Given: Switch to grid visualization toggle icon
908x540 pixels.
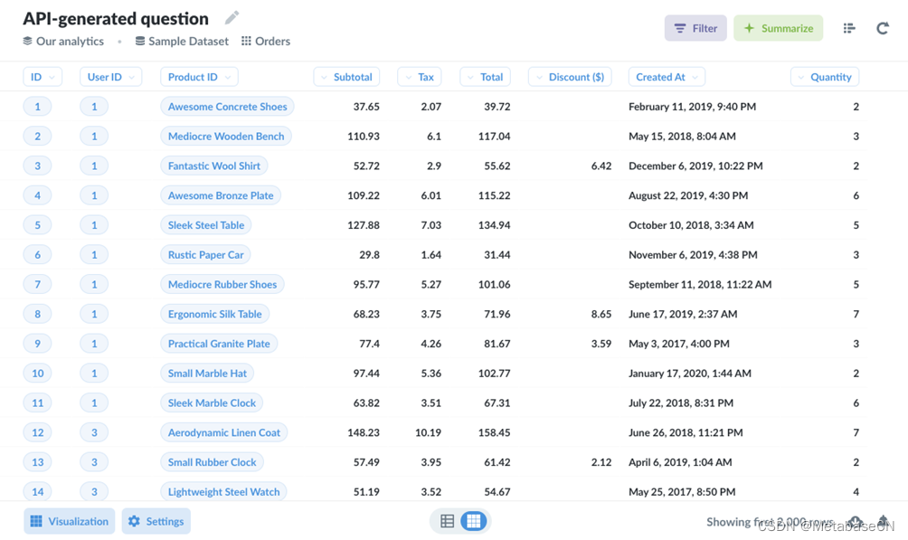Looking at the screenshot, I should click(473, 521).
